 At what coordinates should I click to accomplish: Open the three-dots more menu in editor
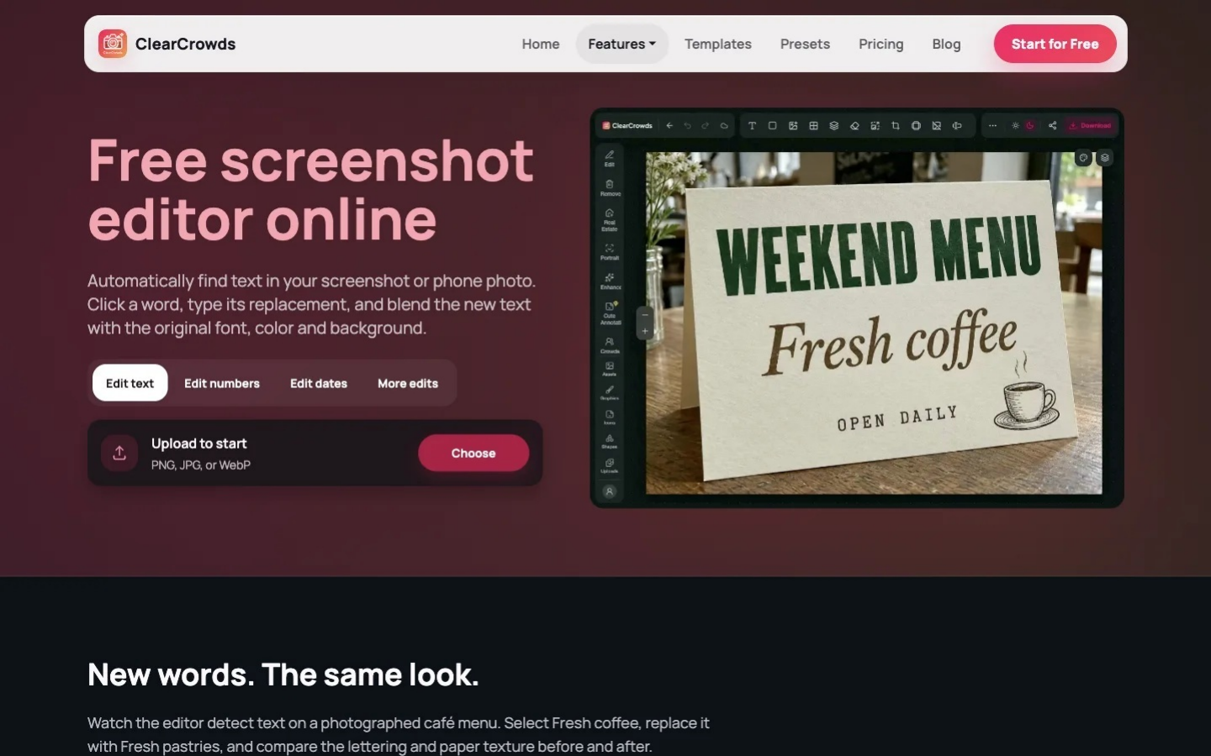[992, 126]
